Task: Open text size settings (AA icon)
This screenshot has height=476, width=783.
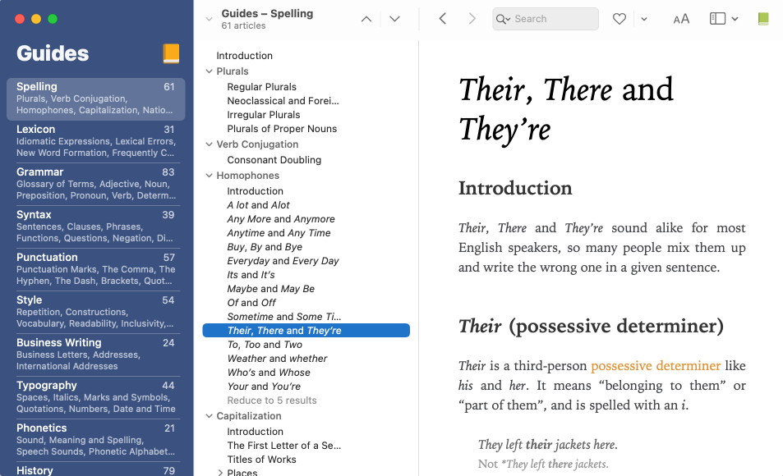Action: [681, 19]
